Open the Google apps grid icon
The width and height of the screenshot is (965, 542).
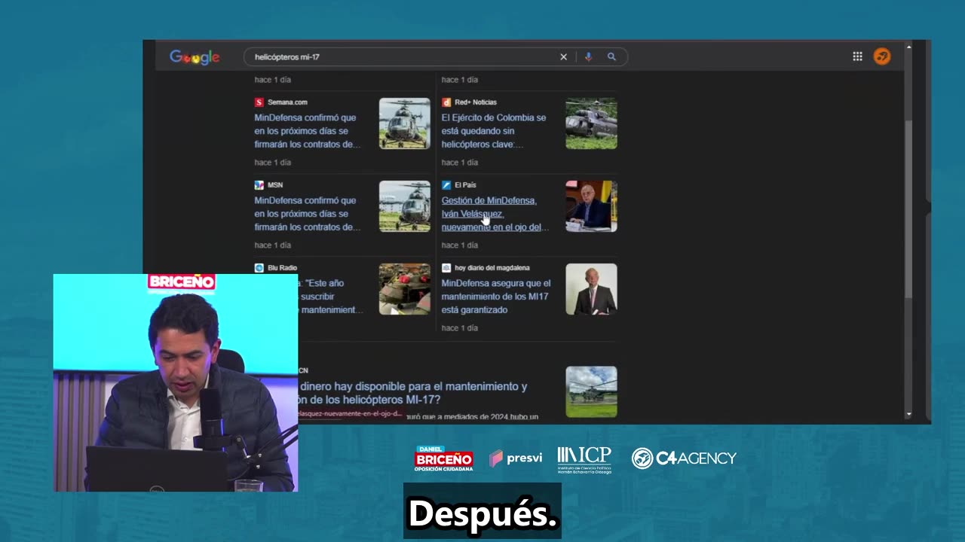point(857,56)
